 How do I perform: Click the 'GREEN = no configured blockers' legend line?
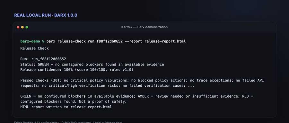point(137,96)
